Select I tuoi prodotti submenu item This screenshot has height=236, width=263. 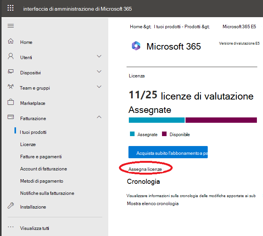[33, 132]
